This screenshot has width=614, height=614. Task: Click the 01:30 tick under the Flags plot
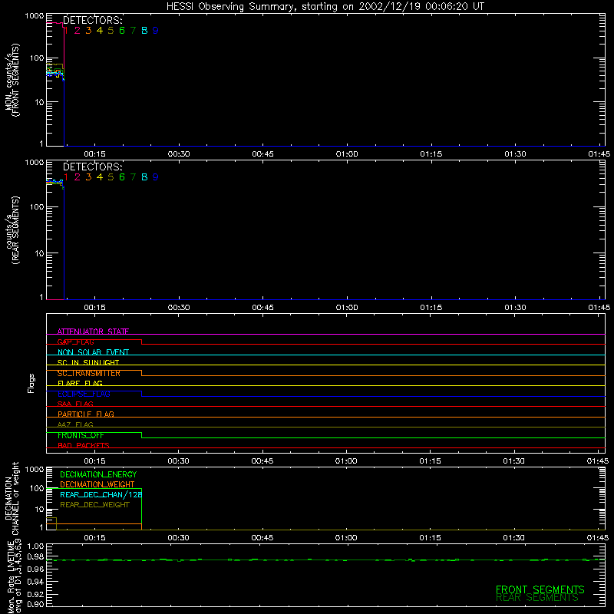tap(513, 461)
